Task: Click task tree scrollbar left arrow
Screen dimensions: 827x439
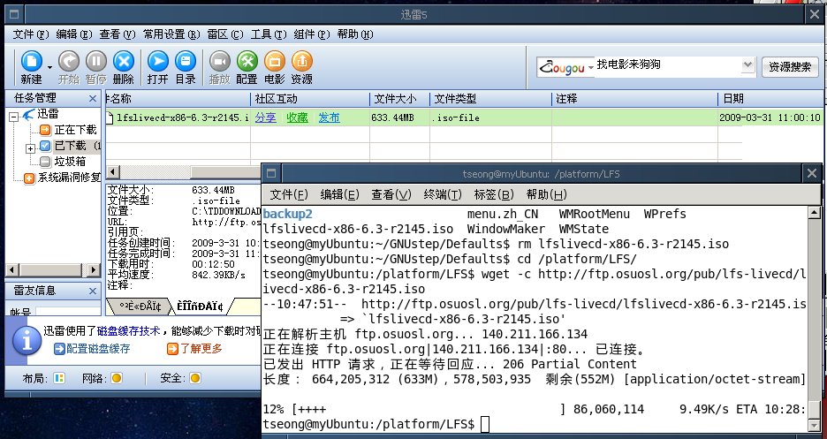Action: click(x=12, y=269)
